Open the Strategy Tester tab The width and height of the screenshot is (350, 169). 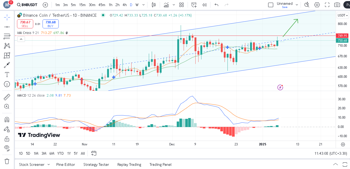click(x=96, y=164)
